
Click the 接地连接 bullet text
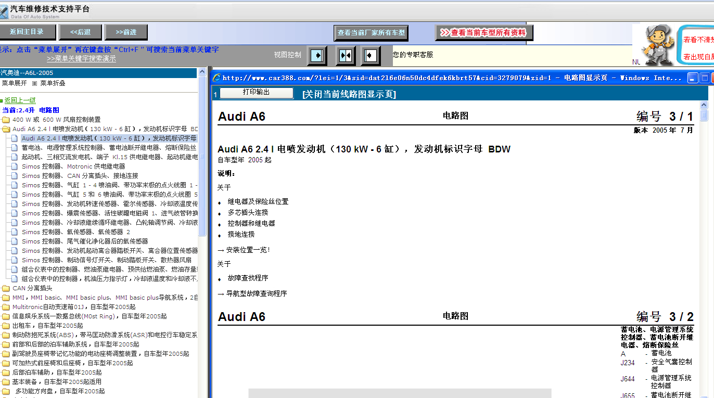(241, 235)
